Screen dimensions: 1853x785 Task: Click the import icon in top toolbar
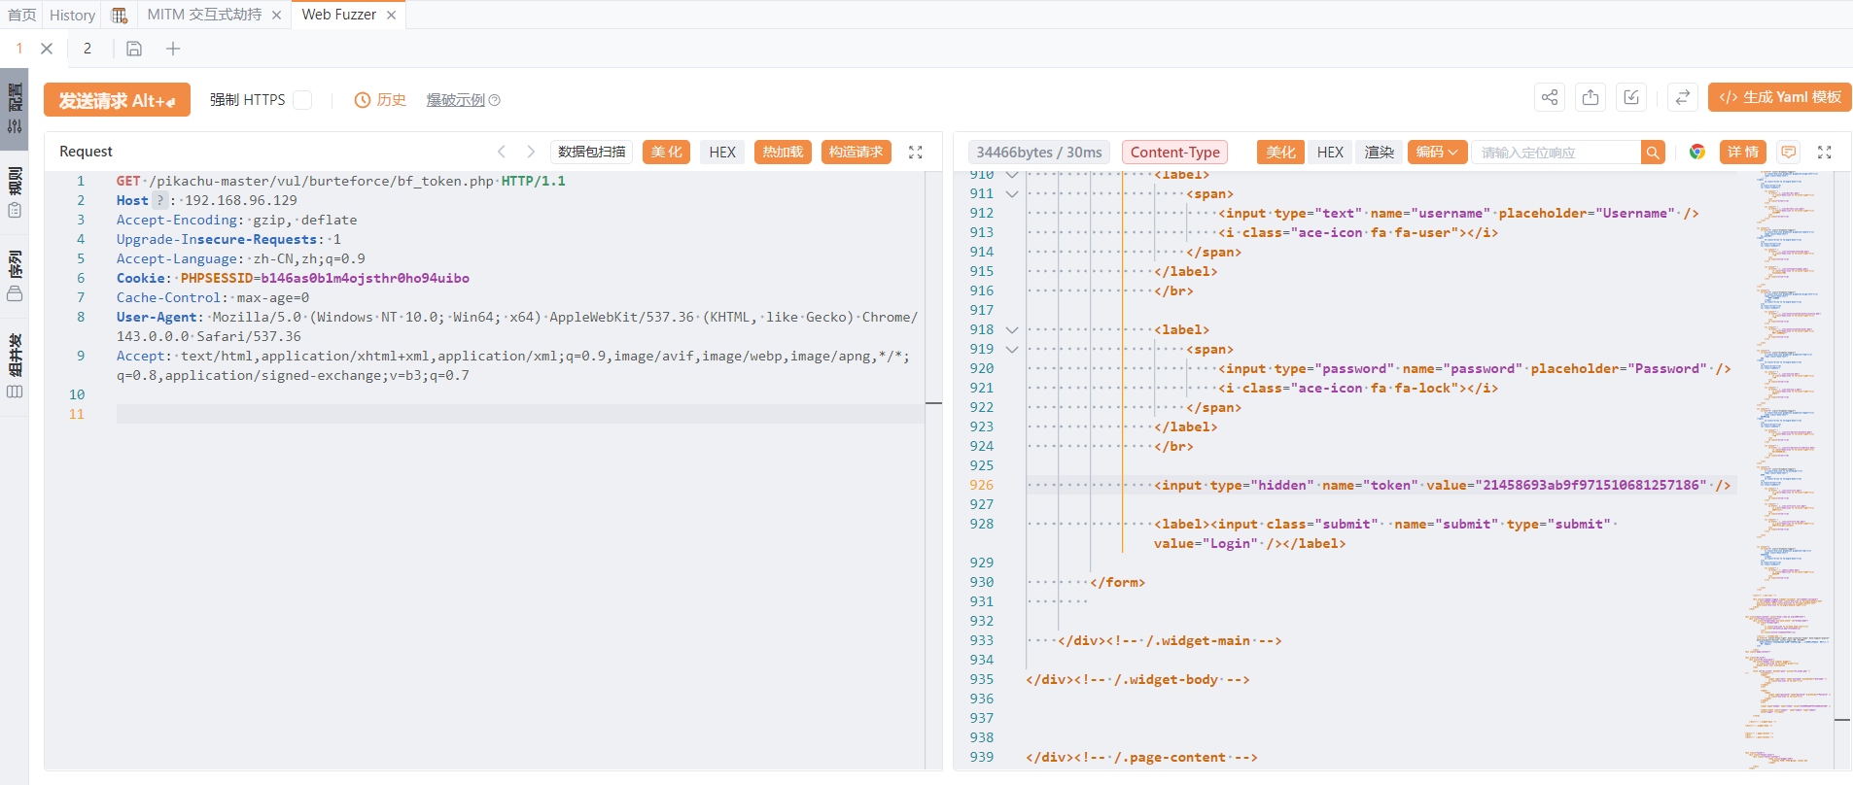tap(1631, 97)
